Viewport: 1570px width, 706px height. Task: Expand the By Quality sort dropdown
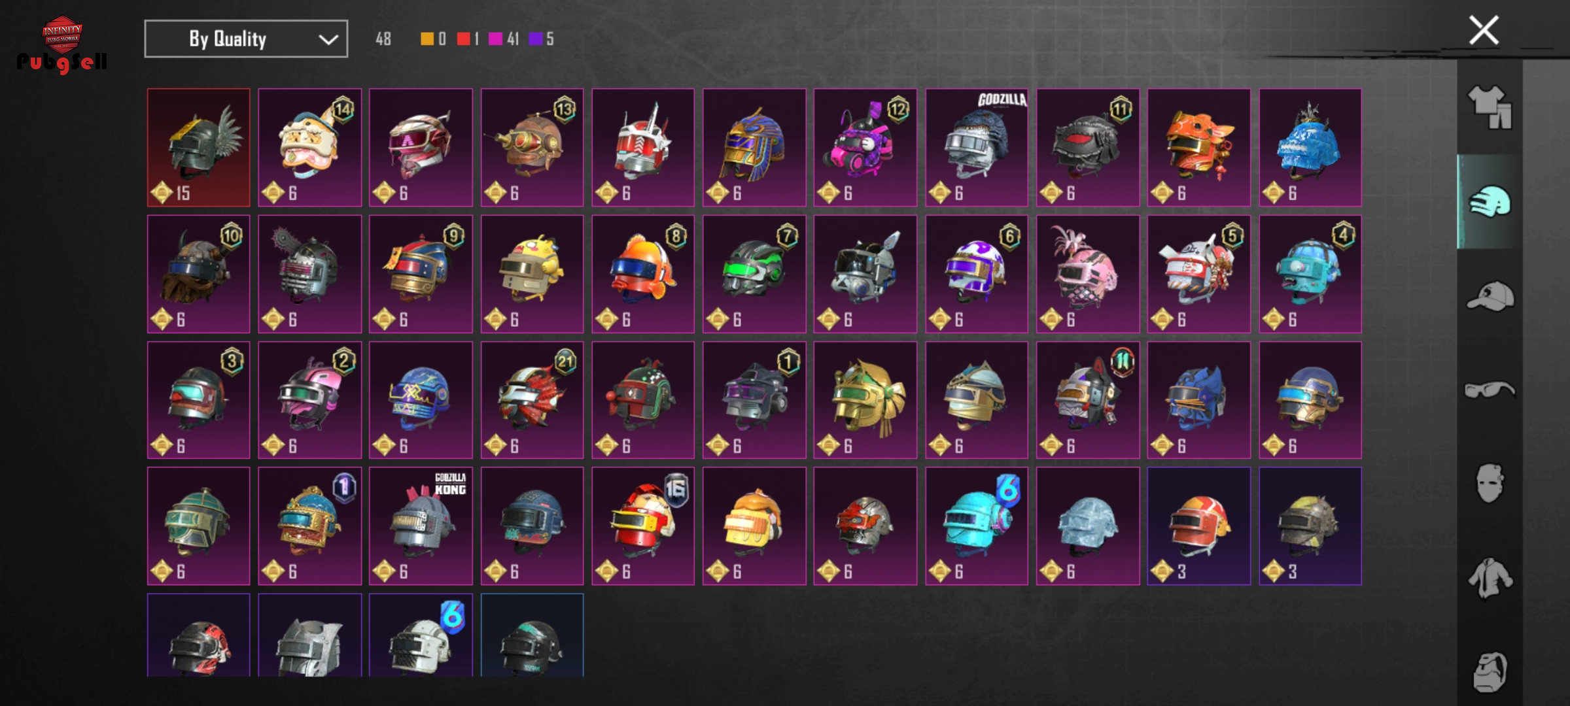pos(246,39)
